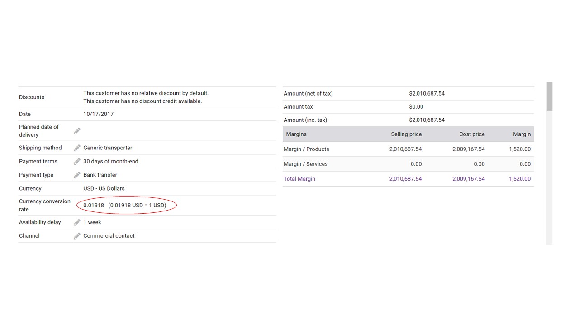Edit the payment terms field

[77, 161]
